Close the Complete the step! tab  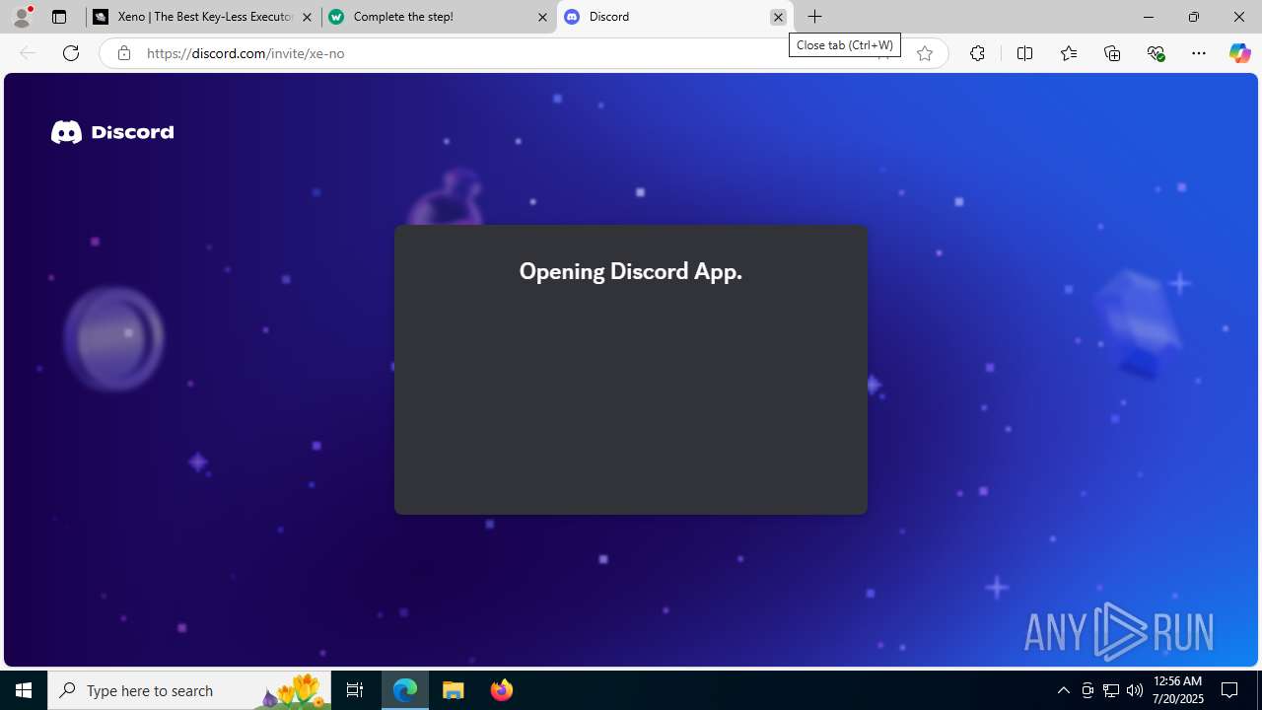(542, 17)
